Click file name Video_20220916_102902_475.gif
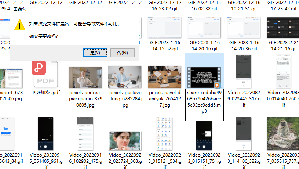 pyautogui.click(x=85, y=161)
